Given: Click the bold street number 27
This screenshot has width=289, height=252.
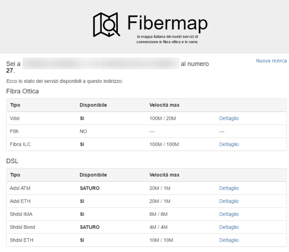Looking at the screenshot, I should tap(10, 70).
